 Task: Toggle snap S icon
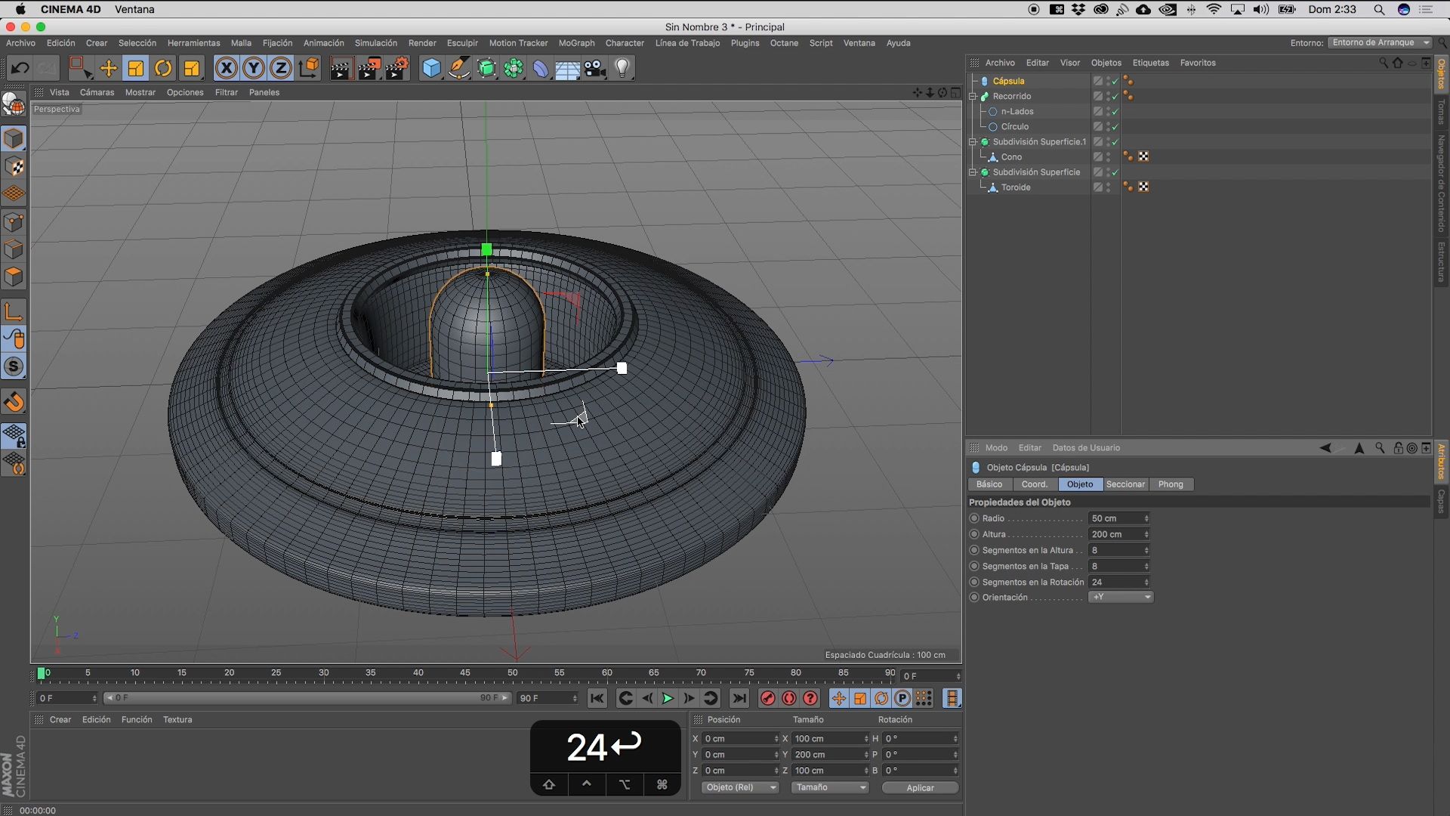14,366
